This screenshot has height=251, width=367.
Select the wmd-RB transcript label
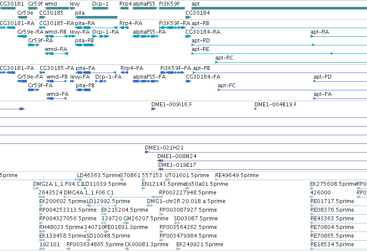click(56, 32)
